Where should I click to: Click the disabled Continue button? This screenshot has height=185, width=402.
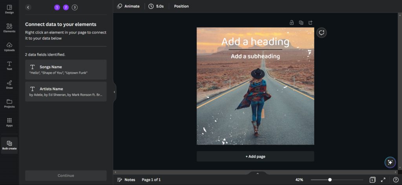coord(66,176)
